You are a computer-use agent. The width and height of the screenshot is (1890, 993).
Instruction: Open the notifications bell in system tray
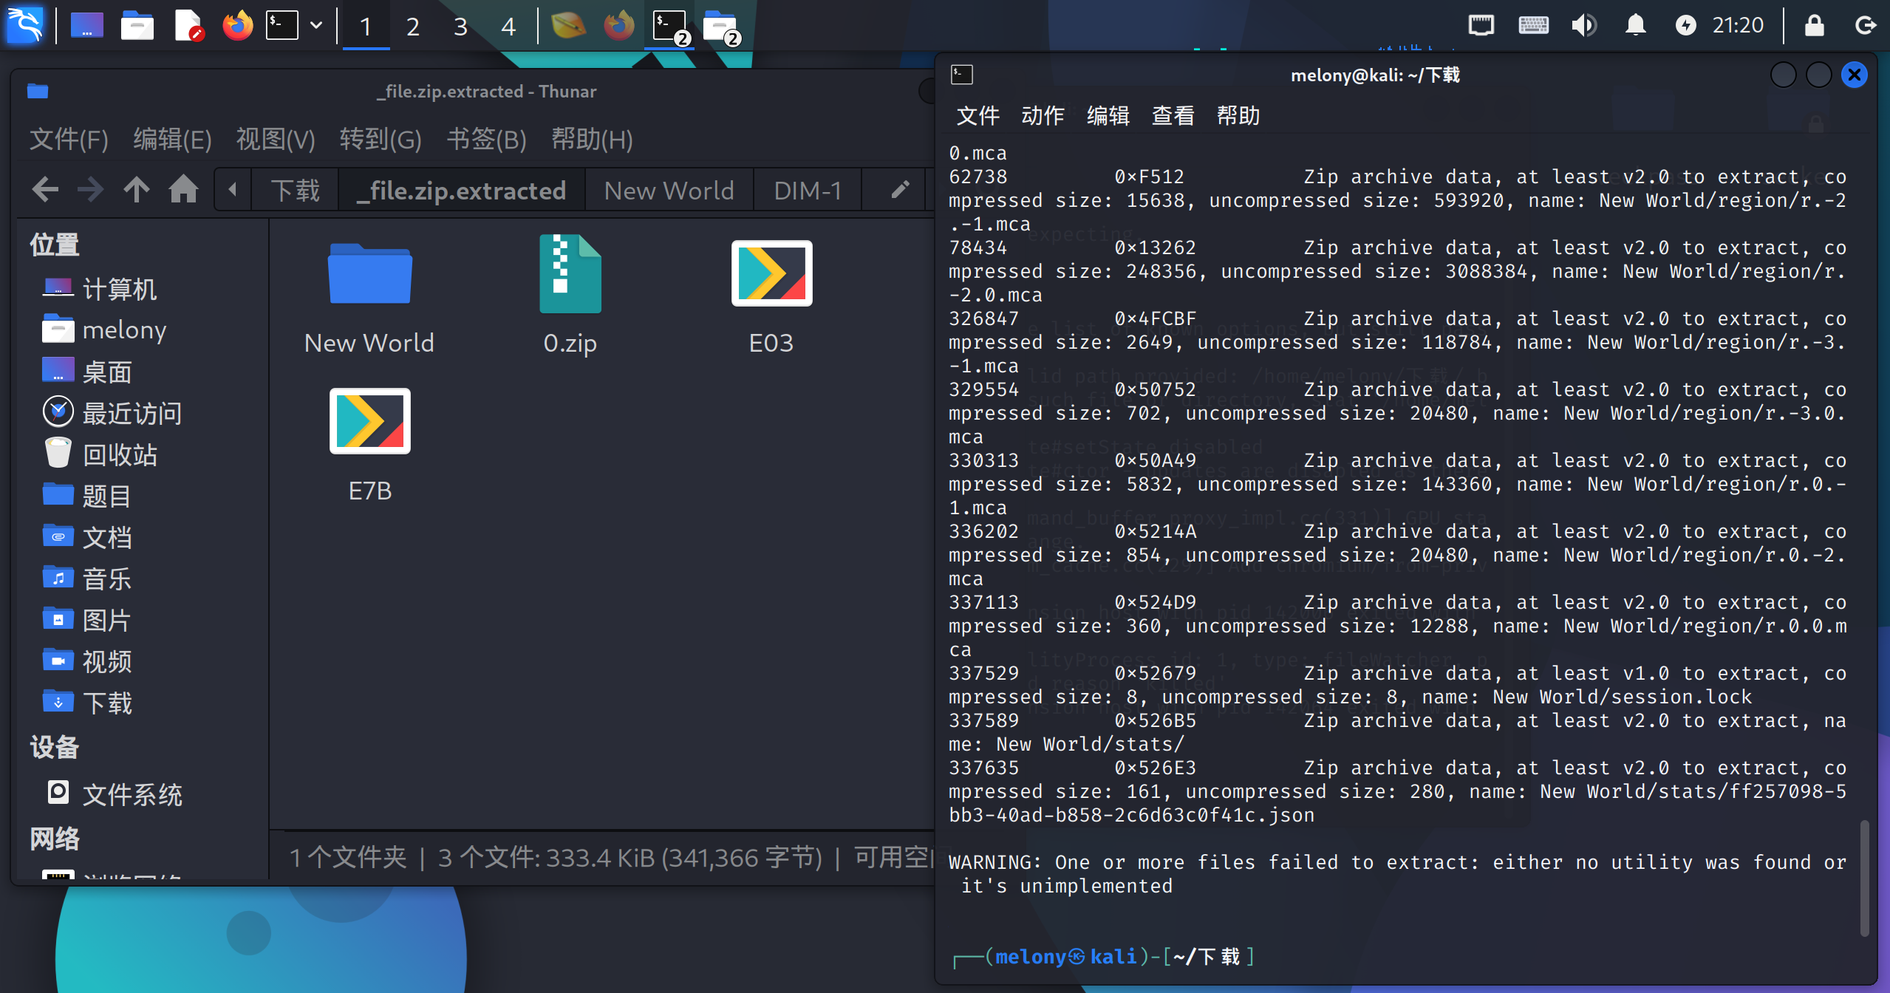pos(1635,25)
